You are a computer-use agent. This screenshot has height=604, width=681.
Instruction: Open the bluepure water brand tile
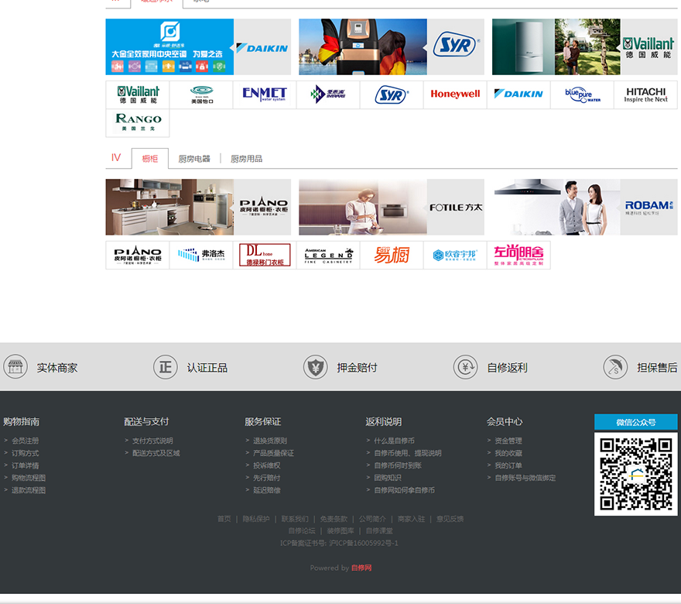[582, 94]
